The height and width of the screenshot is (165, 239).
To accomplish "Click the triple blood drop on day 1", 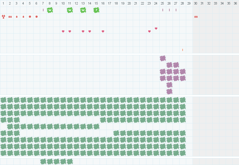I will click(x=3, y=17).
